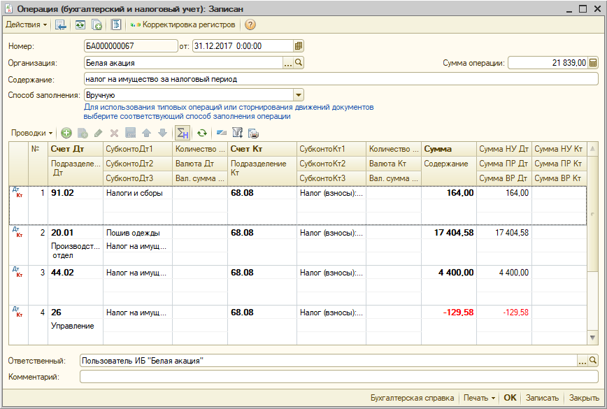The height and width of the screenshot is (409, 607).
Task: Click the blue card icon after refresh
Action: (x=222, y=133)
